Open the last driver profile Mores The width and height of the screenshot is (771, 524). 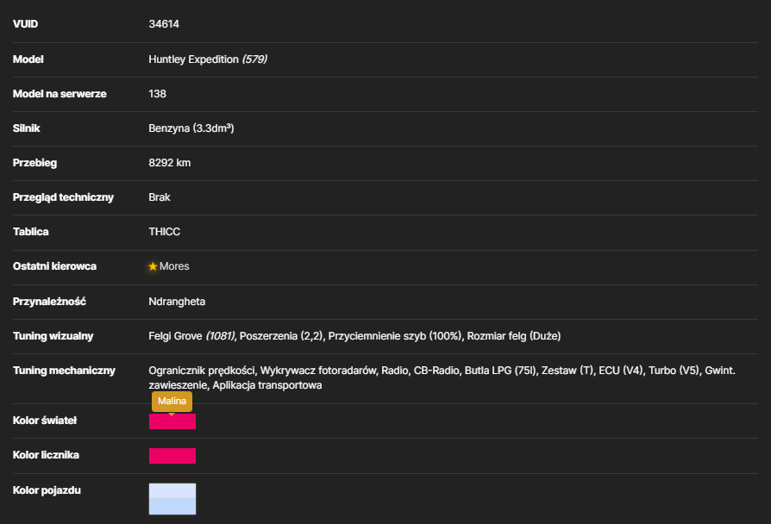(174, 266)
